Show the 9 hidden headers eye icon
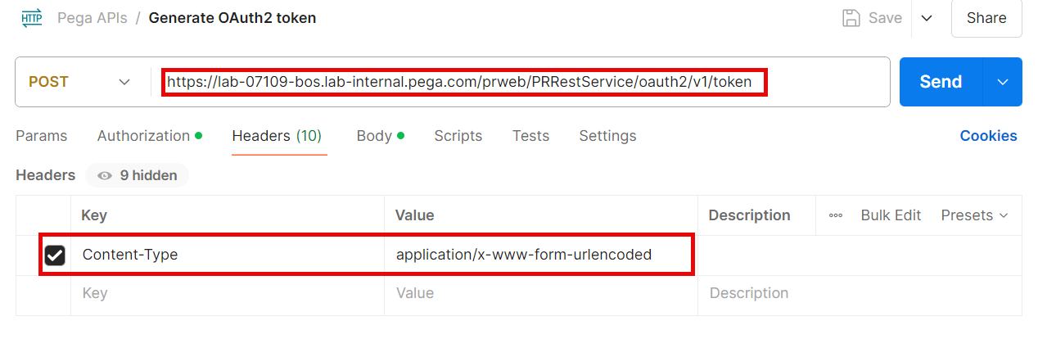The image size is (1038, 339). 105,175
